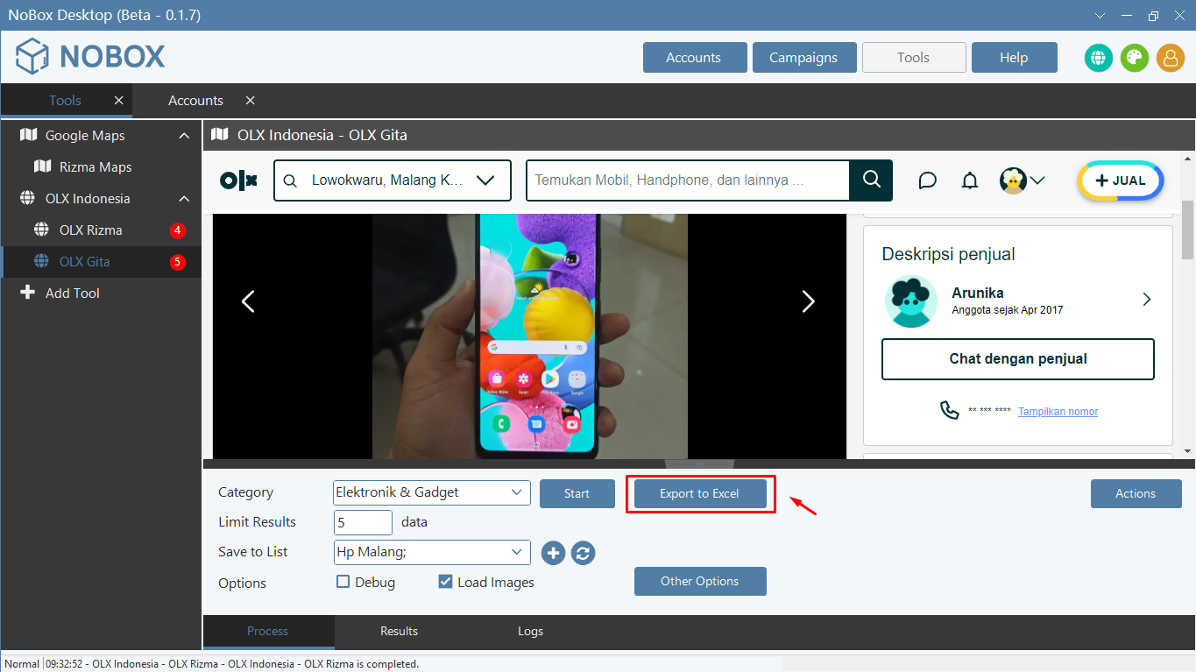
Task: Open the color palette theme icon
Action: 1134,58
